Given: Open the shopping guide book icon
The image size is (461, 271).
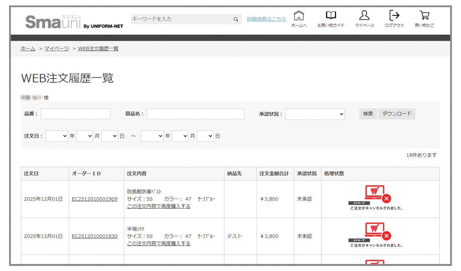Looking at the screenshot, I should coord(331,16).
